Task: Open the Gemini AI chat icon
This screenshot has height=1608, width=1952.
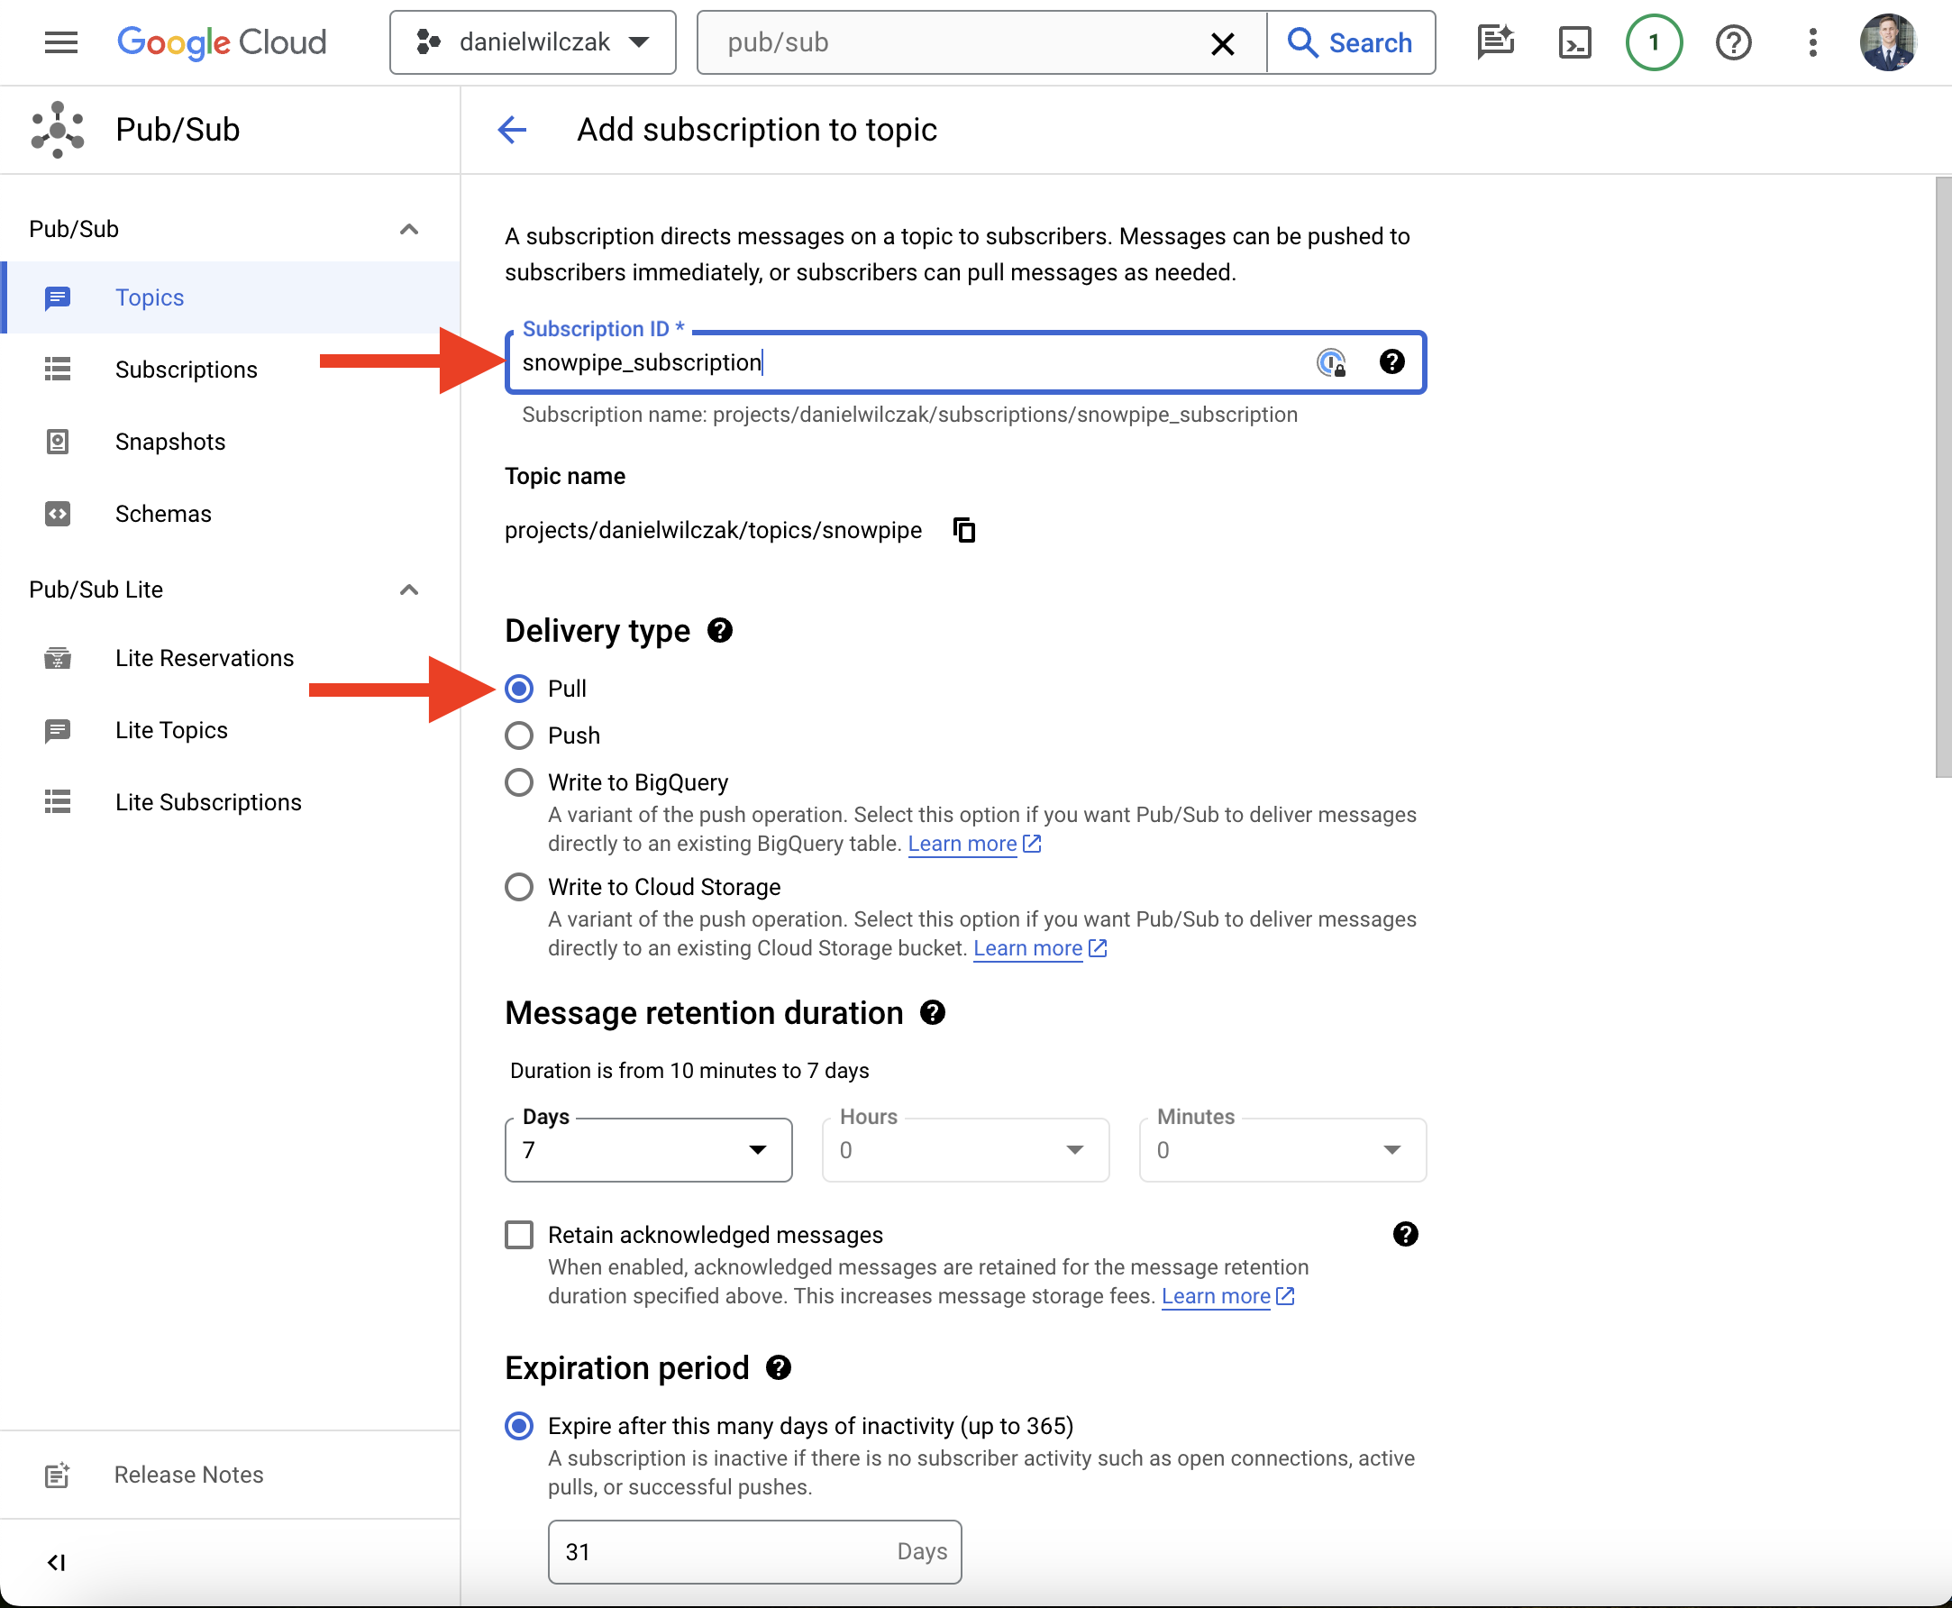Action: pyautogui.click(x=1495, y=42)
